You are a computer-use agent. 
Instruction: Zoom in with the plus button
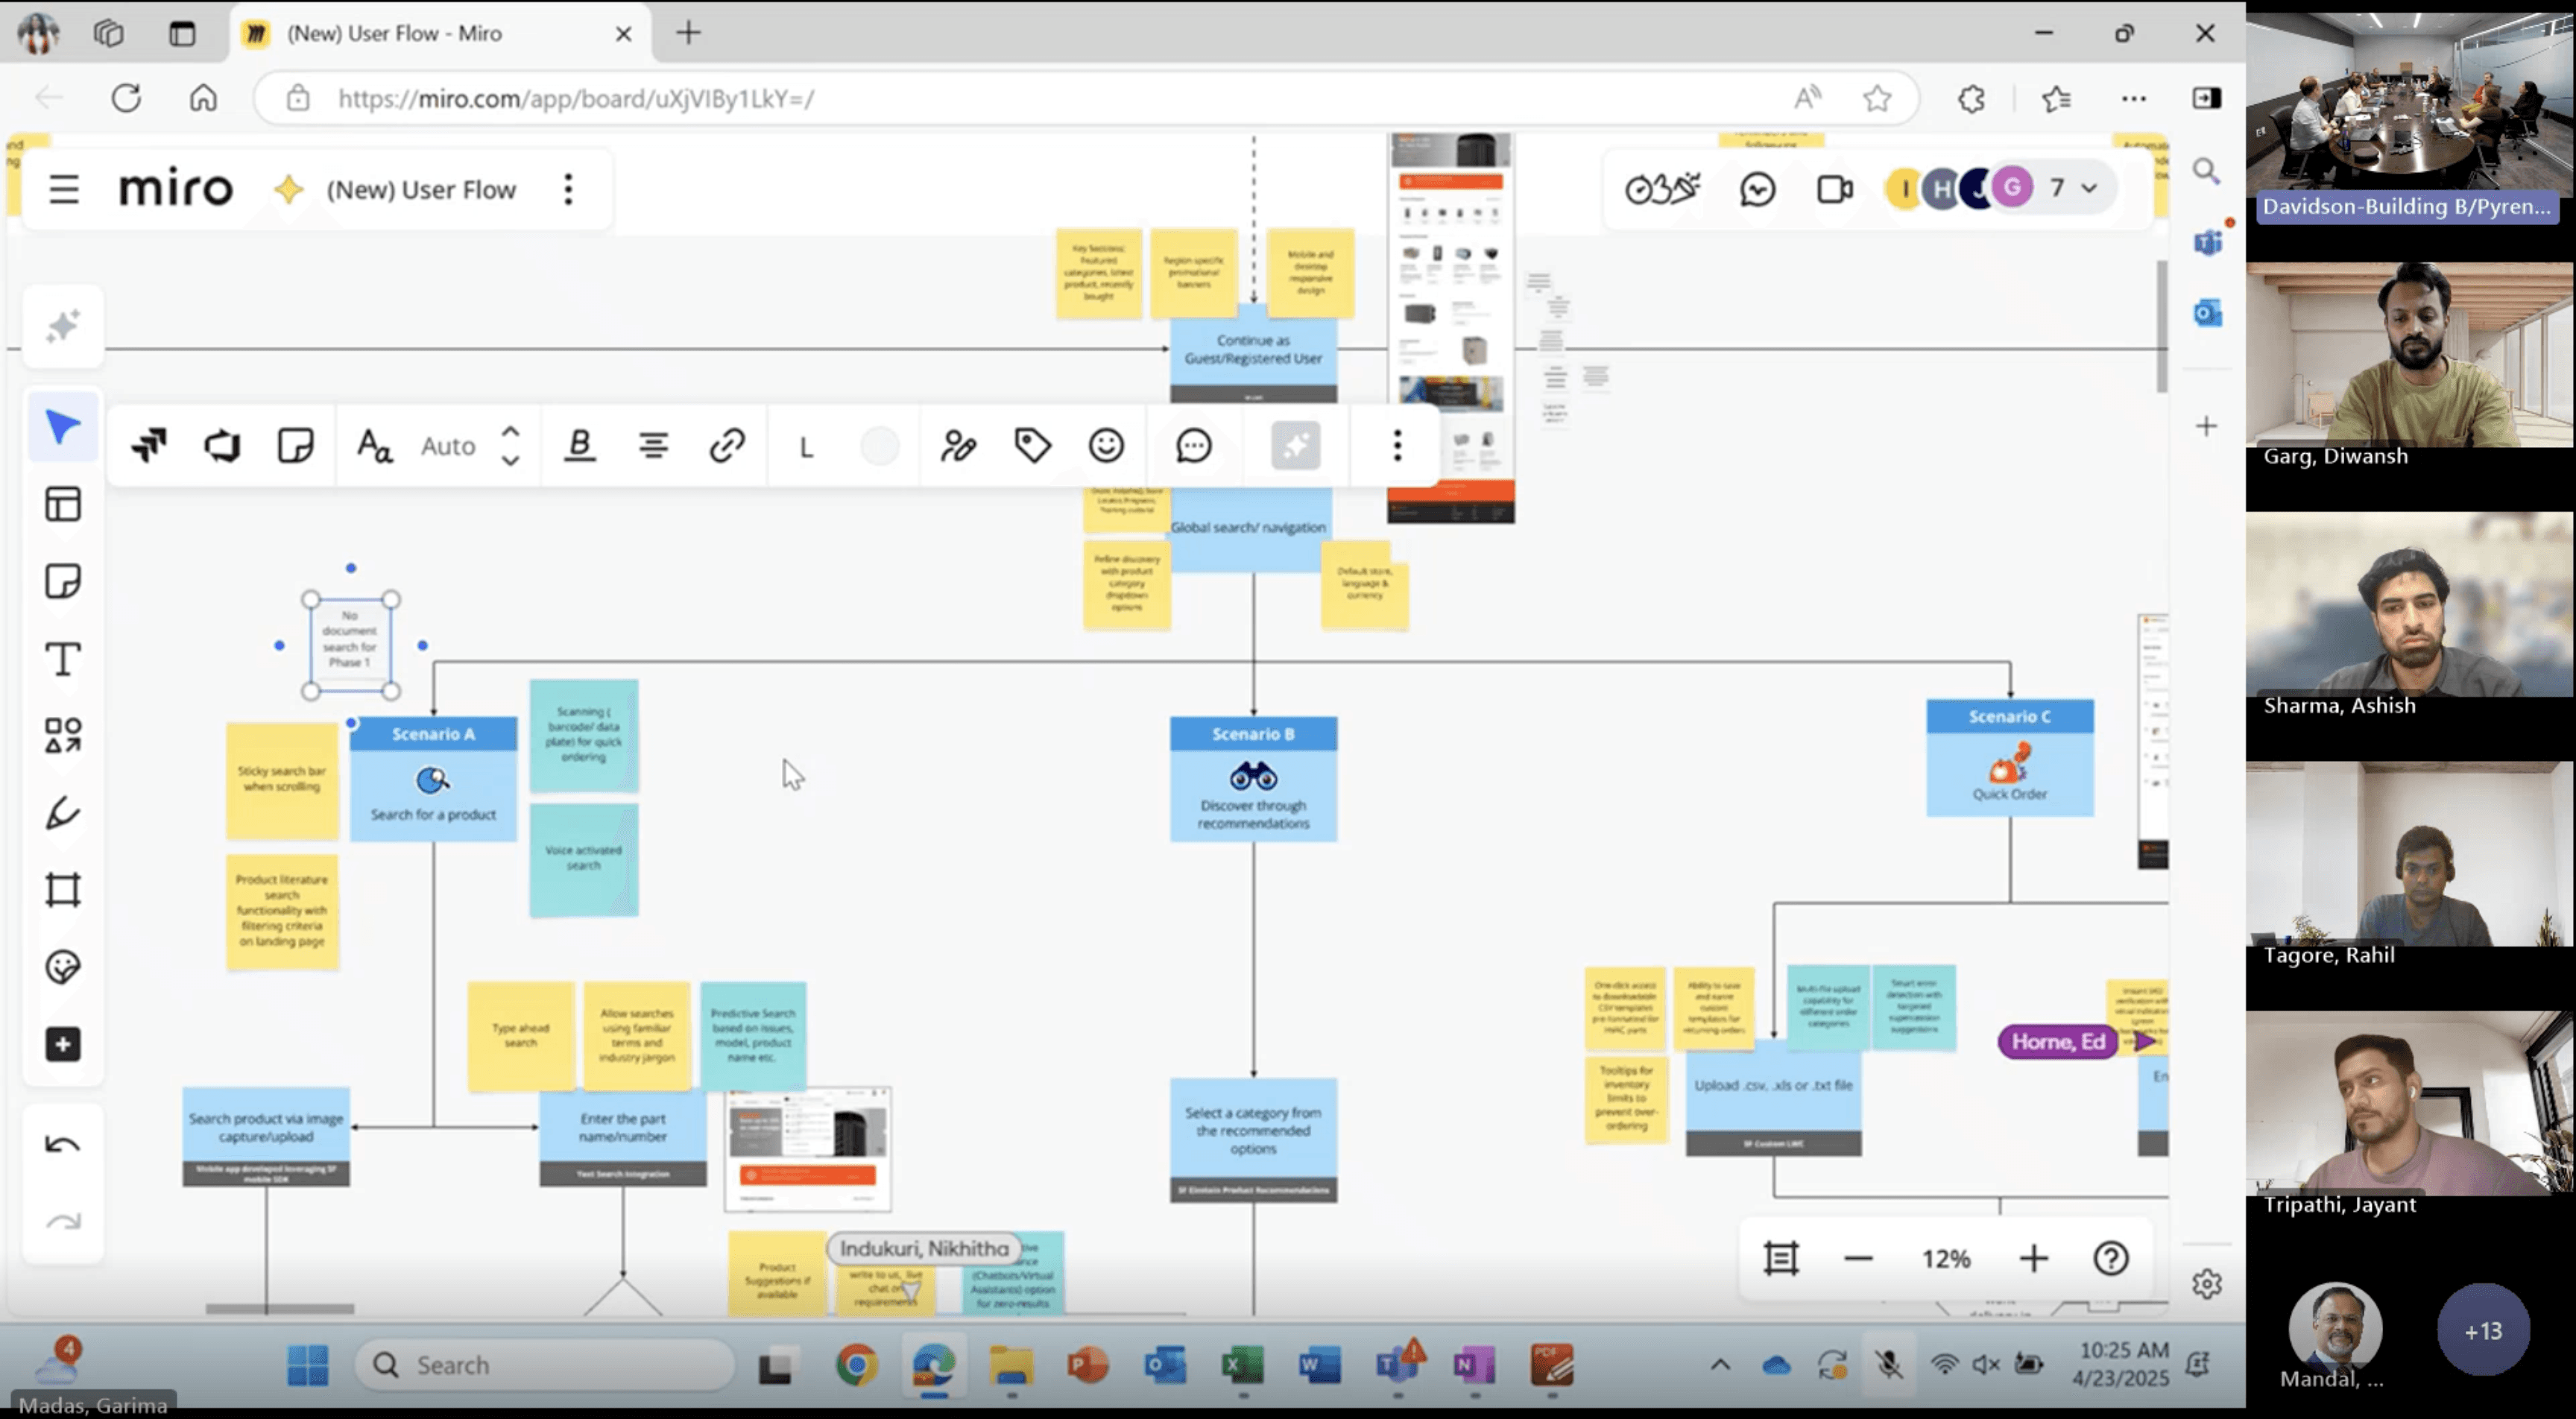(x=2033, y=1258)
